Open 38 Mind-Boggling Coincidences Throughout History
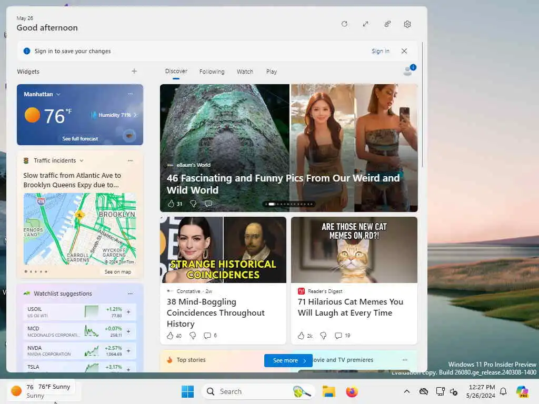 215,312
